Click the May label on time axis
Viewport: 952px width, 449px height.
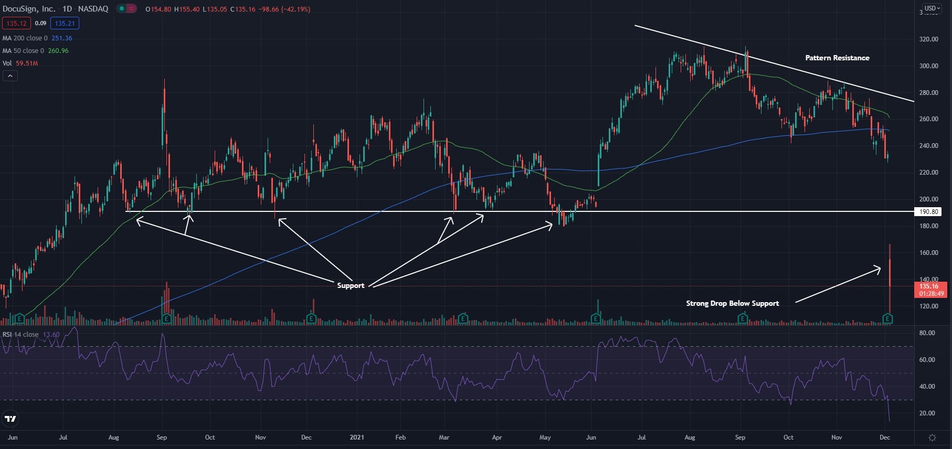[x=545, y=437]
